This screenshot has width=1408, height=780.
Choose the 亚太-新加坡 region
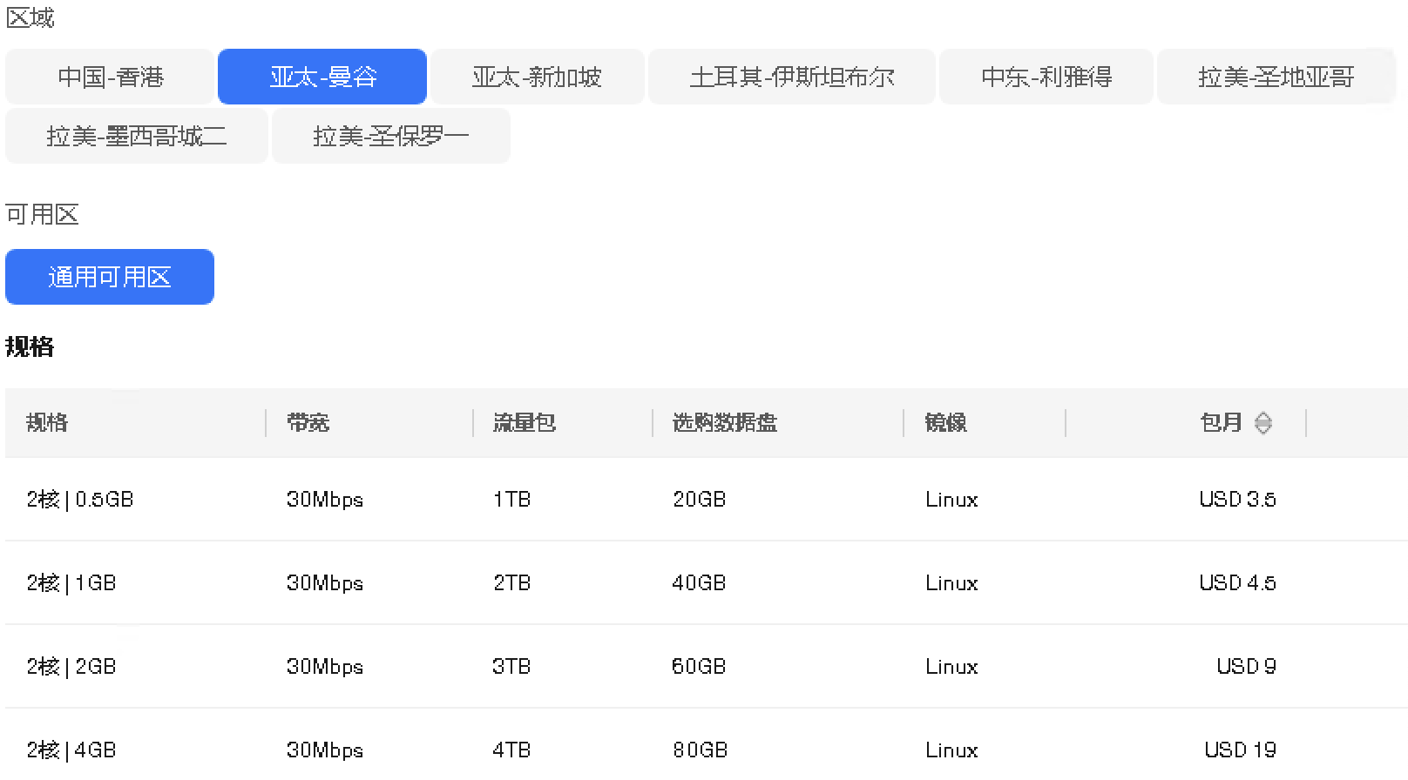(x=537, y=77)
